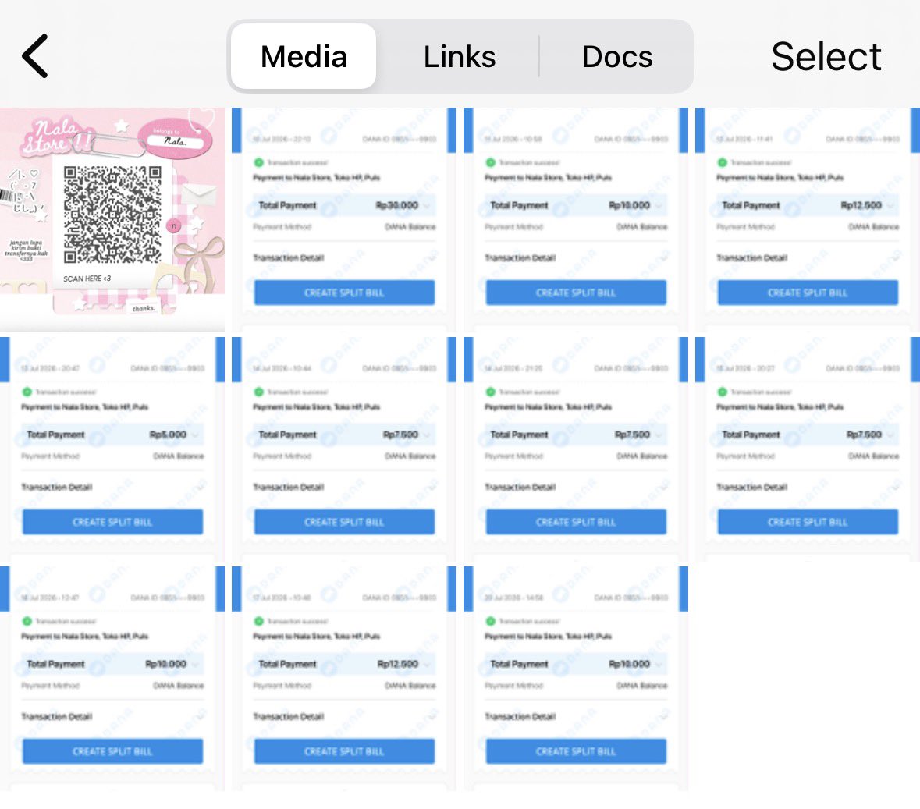Image resolution: width=920 pixels, height=809 pixels.
Task: Open the Nala Store QR code image
Action: tap(112, 220)
